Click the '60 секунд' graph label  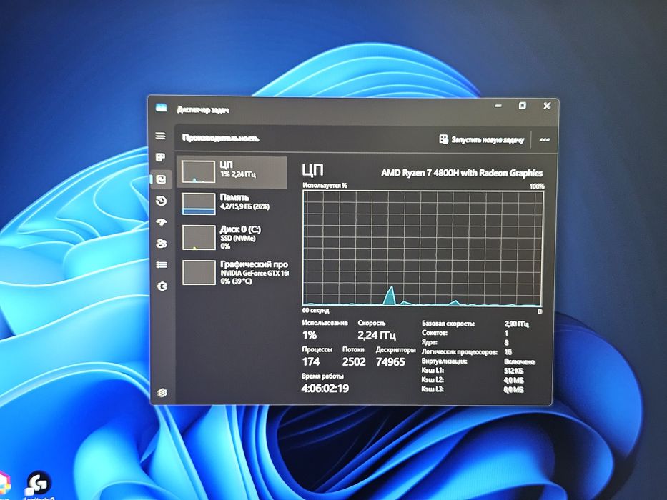pyautogui.click(x=316, y=311)
